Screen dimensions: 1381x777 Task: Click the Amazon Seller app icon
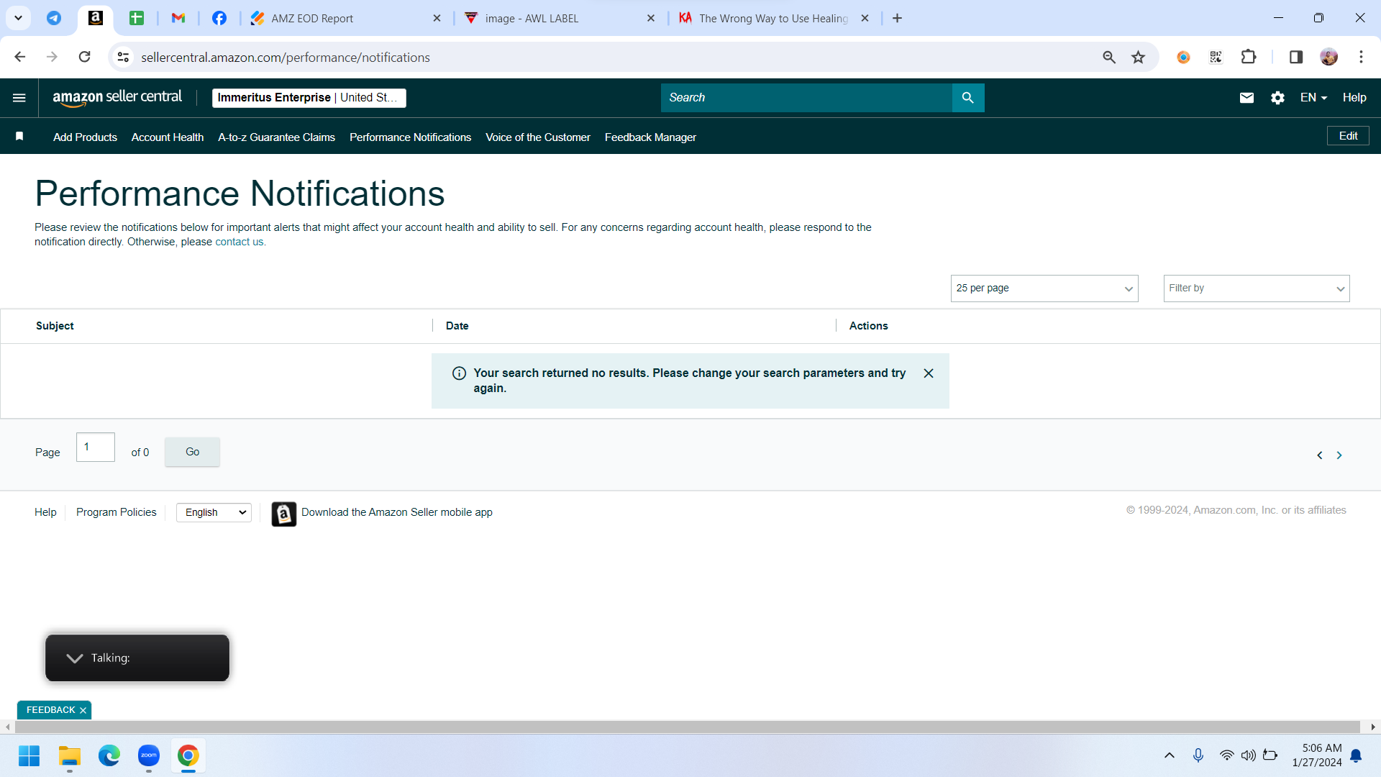click(284, 514)
